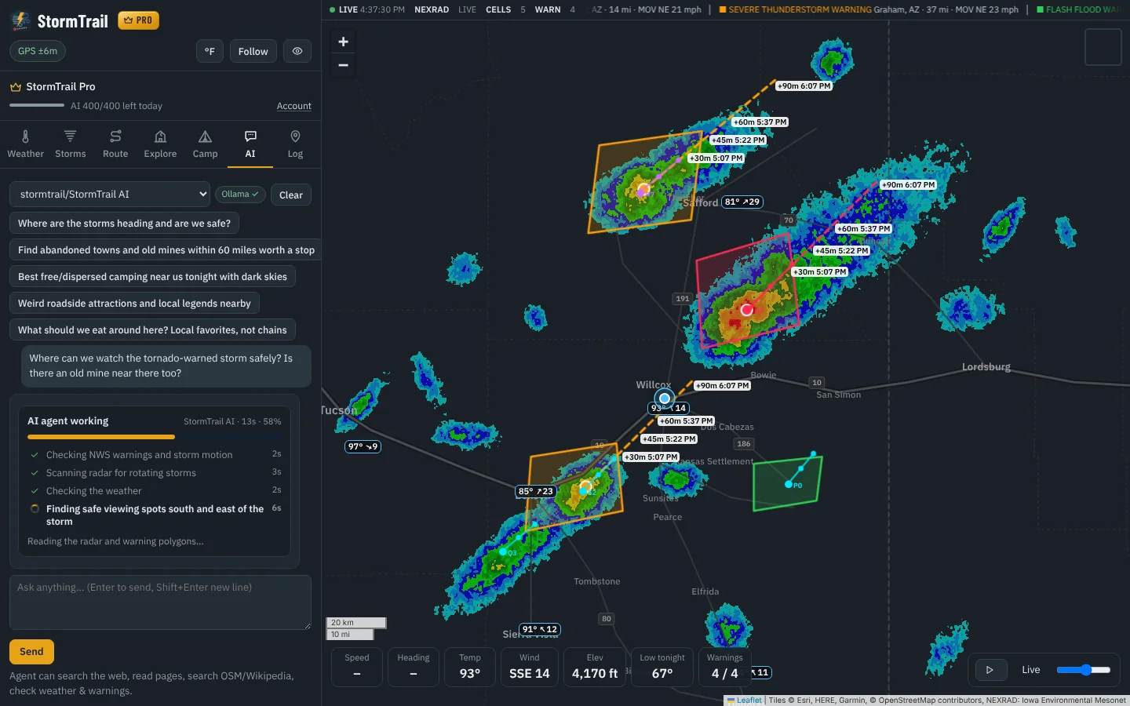Click the blue GPS position marker near Willcox

(x=664, y=398)
